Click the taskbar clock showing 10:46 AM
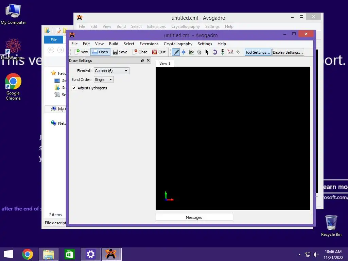This screenshot has width=348, height=261. tap(333, 254)
